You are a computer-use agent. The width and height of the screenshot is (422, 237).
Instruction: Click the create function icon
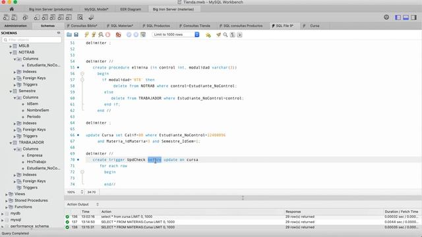(x=69, y=18)
